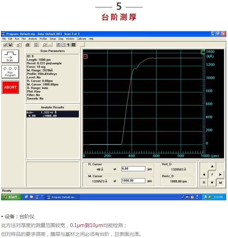228x238 pixels.
Task: Click the single page-layout toolbar icon after the printer
Action: 36,45
